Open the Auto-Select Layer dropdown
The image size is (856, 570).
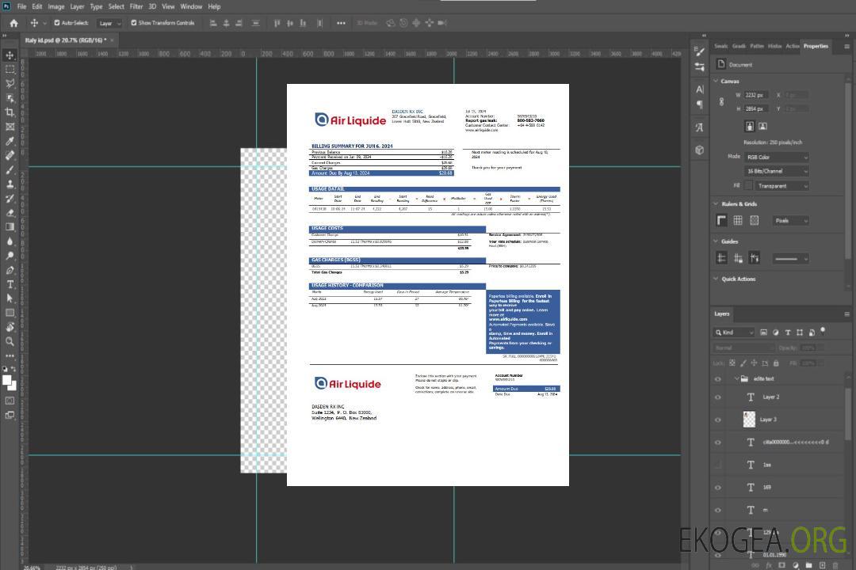tap(109, 23)
